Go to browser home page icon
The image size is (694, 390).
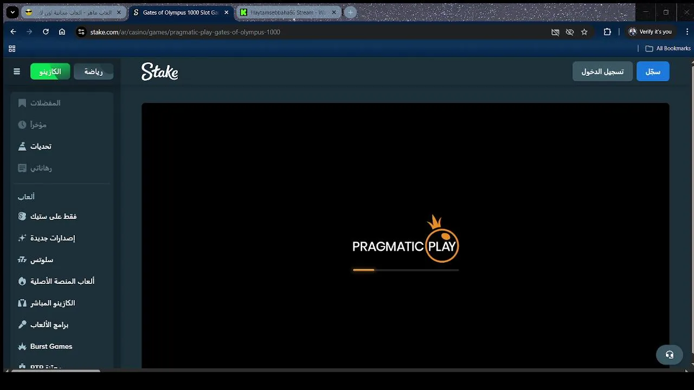(62, 32)
